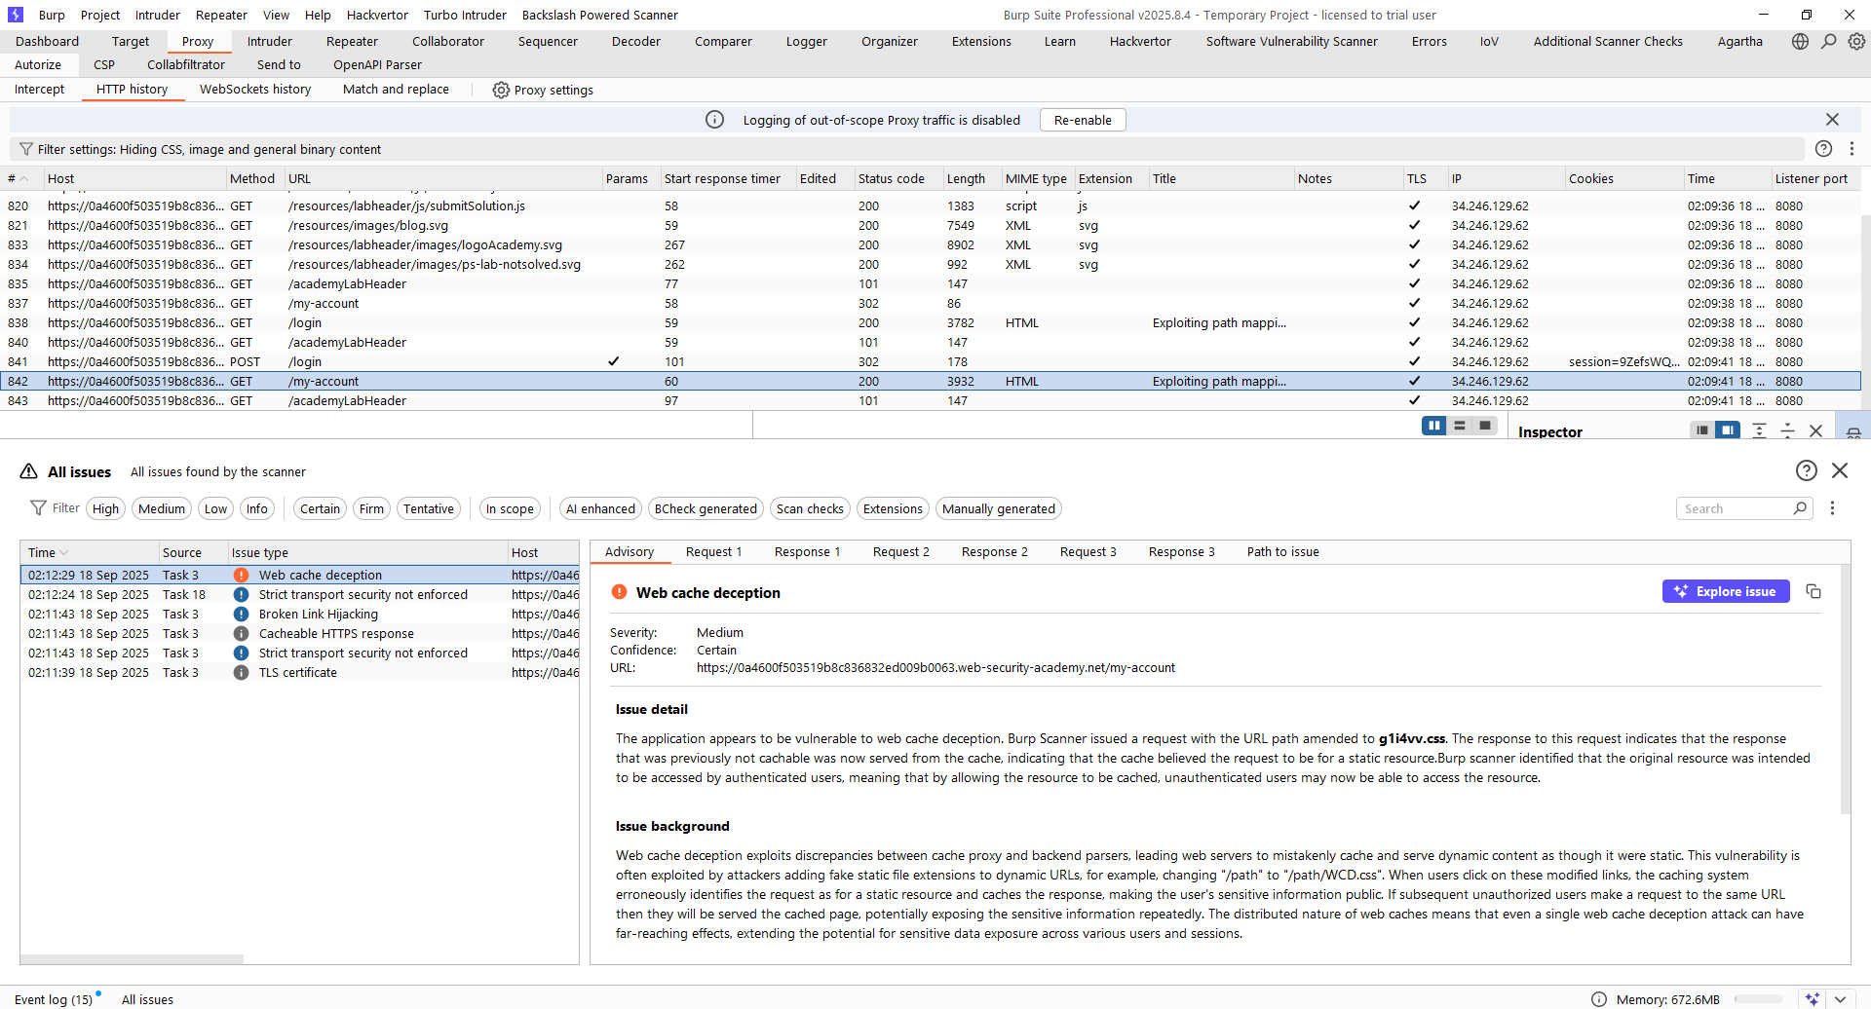Open Proxy settings gear icon
1871x1009 pixels.
coord(501,90)
